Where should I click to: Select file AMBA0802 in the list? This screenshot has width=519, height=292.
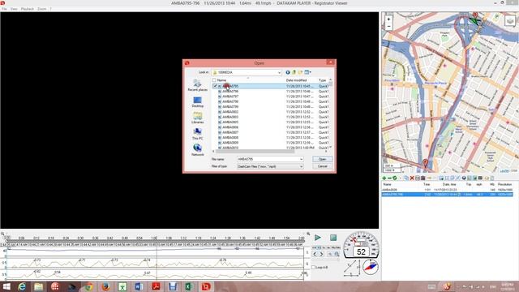[x=230, y=112]
